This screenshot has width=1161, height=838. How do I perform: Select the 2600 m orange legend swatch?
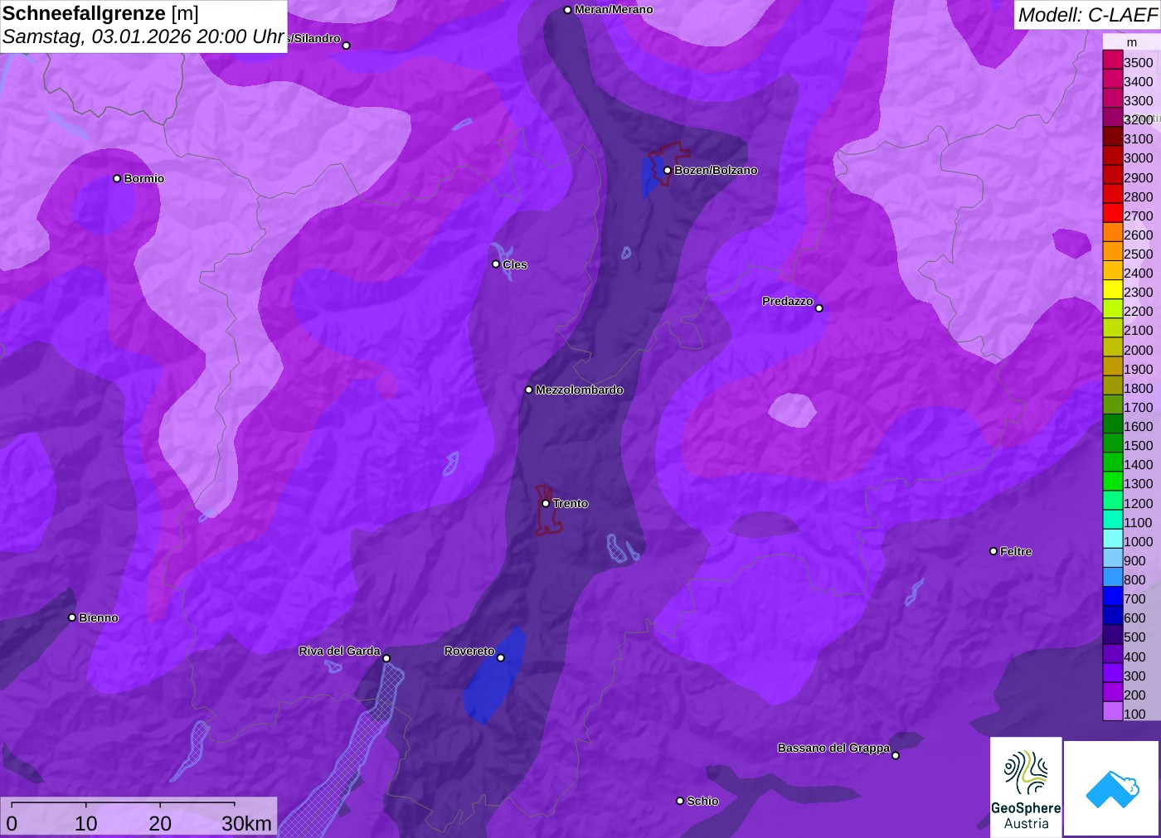[x=1112, y=233]
